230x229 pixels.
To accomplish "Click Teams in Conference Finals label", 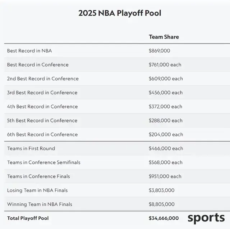I will pos(38,176).
